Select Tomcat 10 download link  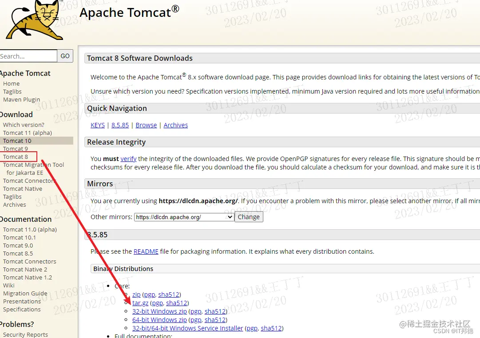coord(17,141)
